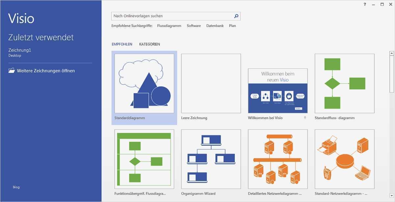Search for suggested term Plan

click(232, 26)
